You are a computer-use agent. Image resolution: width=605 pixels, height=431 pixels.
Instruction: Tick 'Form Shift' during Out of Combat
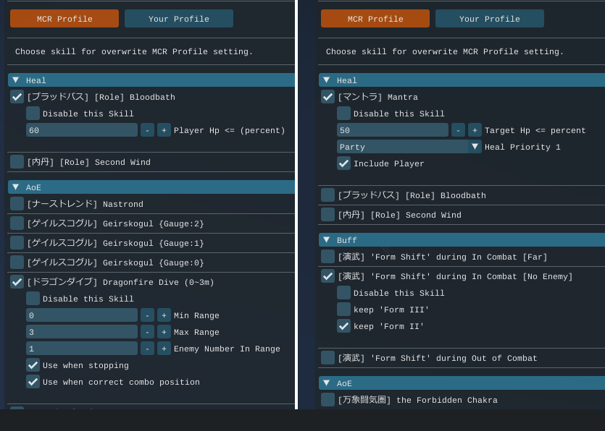327,358
